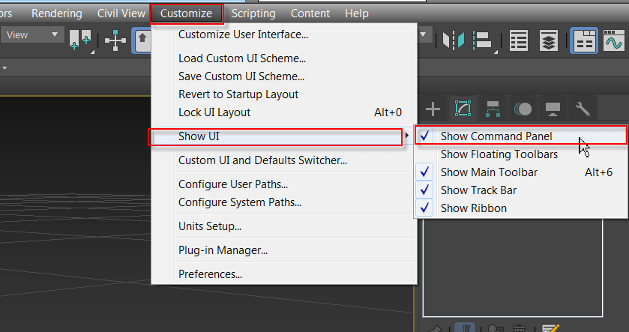Screen dimensions: 629x332
Task: Click the Configure Modifier Sets pencil icon
Action: point(550,328)
